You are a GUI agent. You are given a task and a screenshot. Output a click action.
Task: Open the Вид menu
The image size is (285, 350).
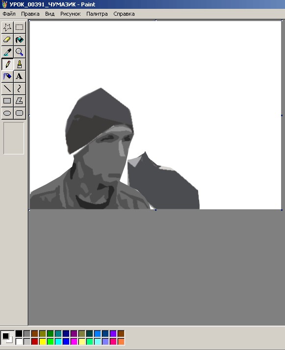tap(50, 14)
